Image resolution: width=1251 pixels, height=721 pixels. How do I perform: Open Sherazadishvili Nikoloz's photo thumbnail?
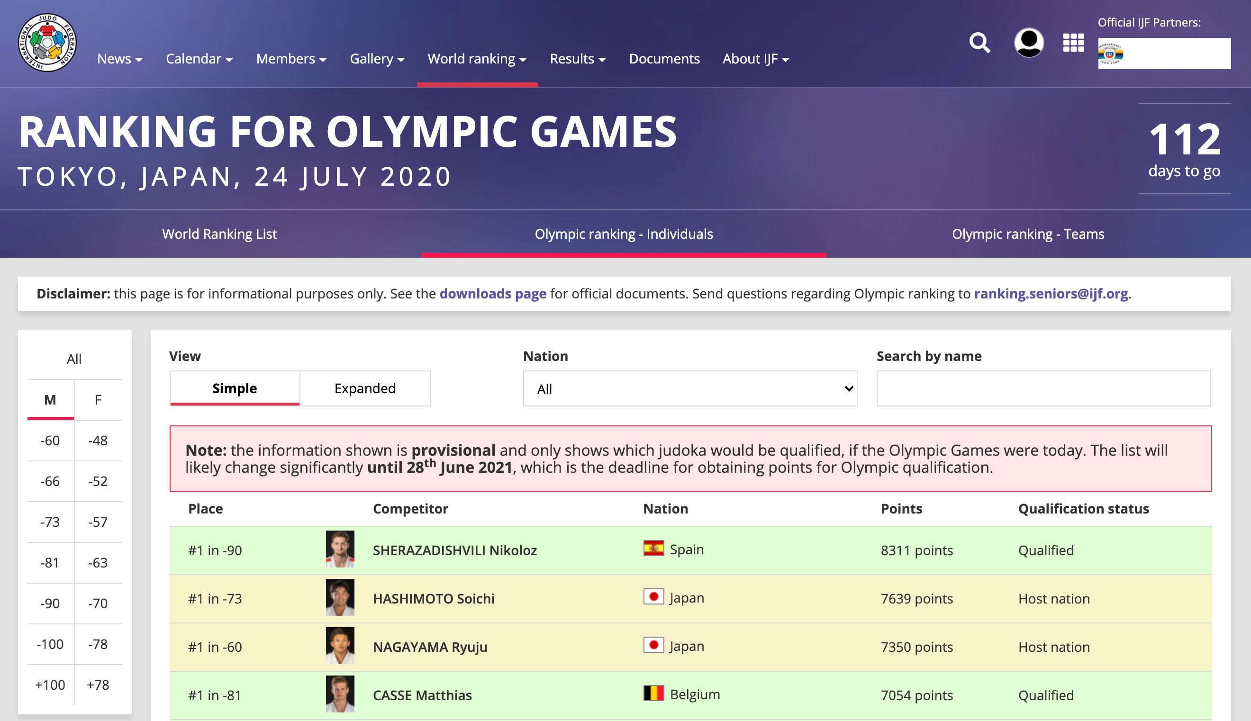pos(340,549)
